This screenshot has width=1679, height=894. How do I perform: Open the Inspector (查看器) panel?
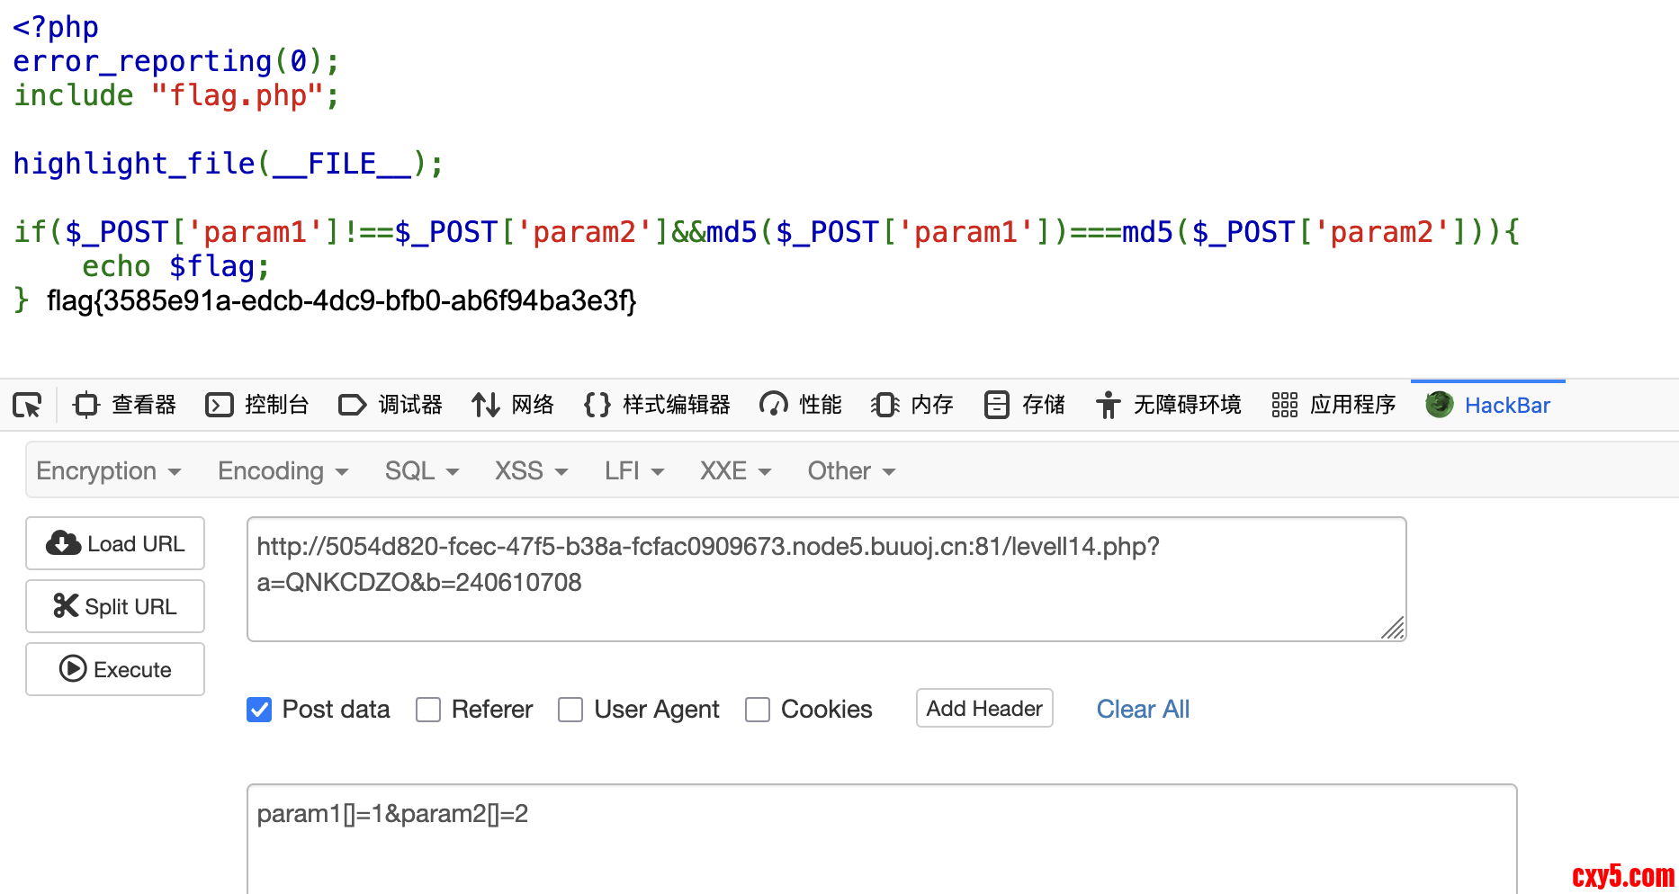(125, 406)
